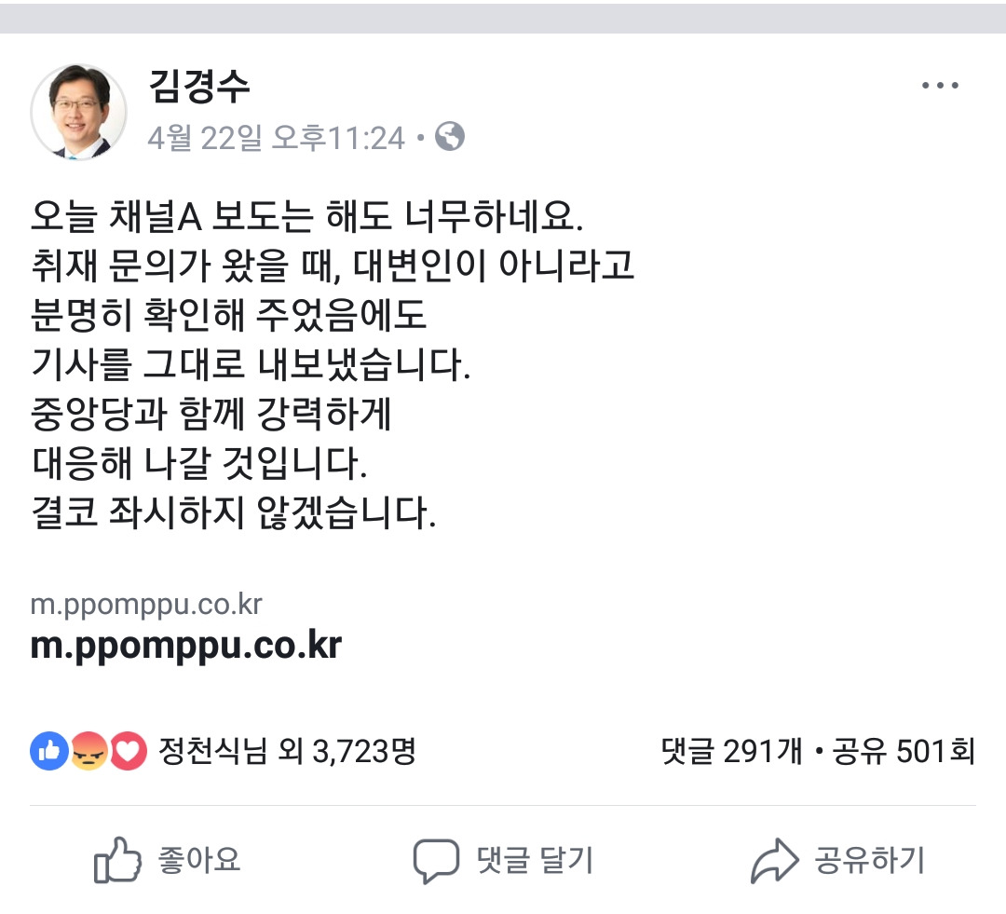Click the blue thumbs-up reaction icon

pos(49,750)
